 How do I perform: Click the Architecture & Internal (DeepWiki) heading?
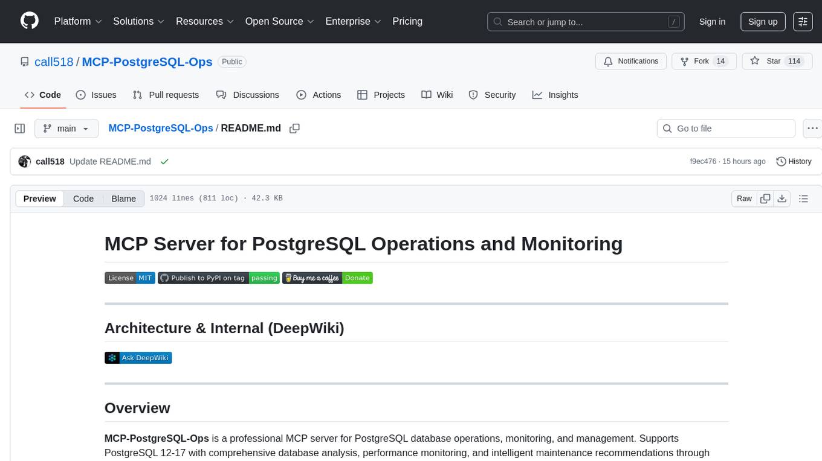(x=224, y=328)
